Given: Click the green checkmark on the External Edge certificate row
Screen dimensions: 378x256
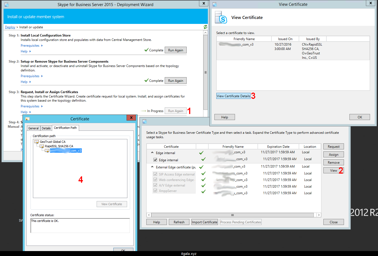Looking at the screenshot, I should point(201,167).
